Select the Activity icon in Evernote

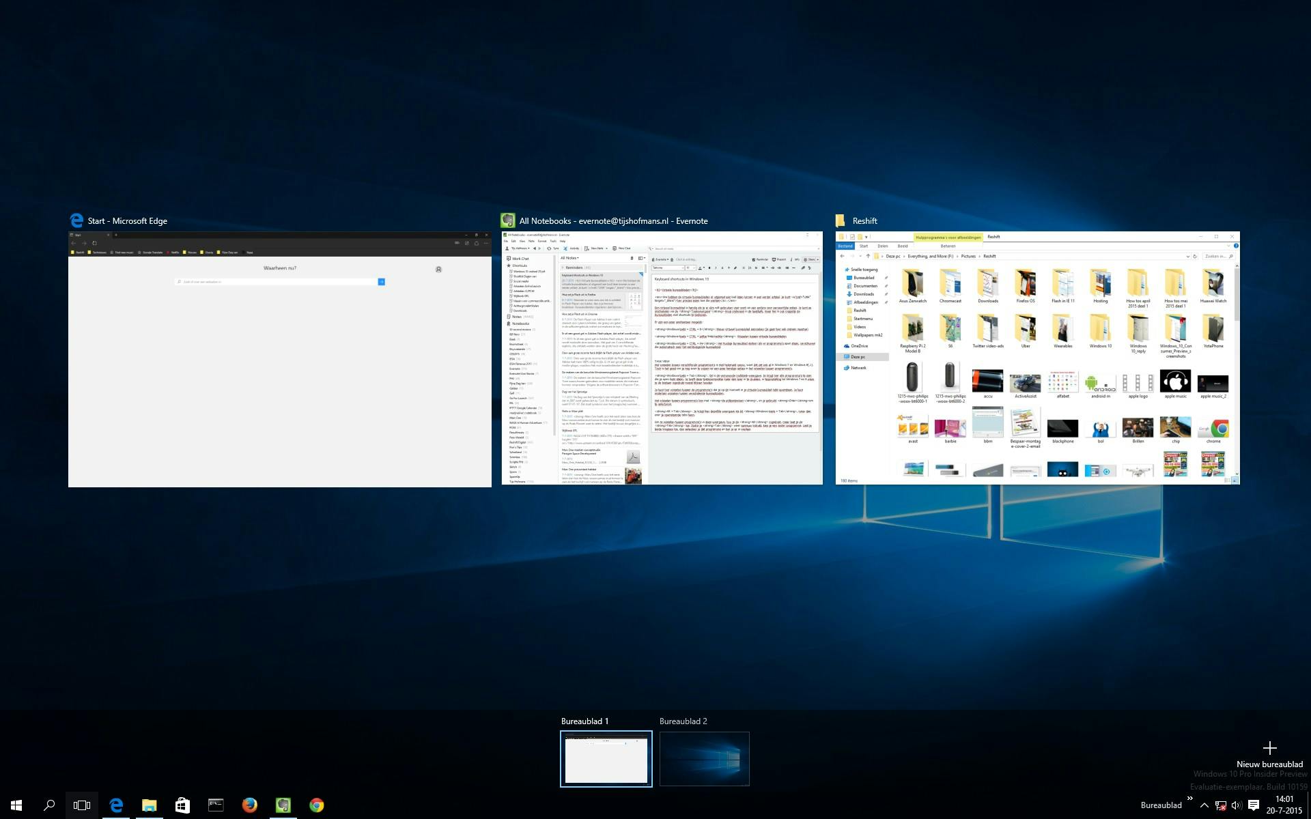pos(567,248)
